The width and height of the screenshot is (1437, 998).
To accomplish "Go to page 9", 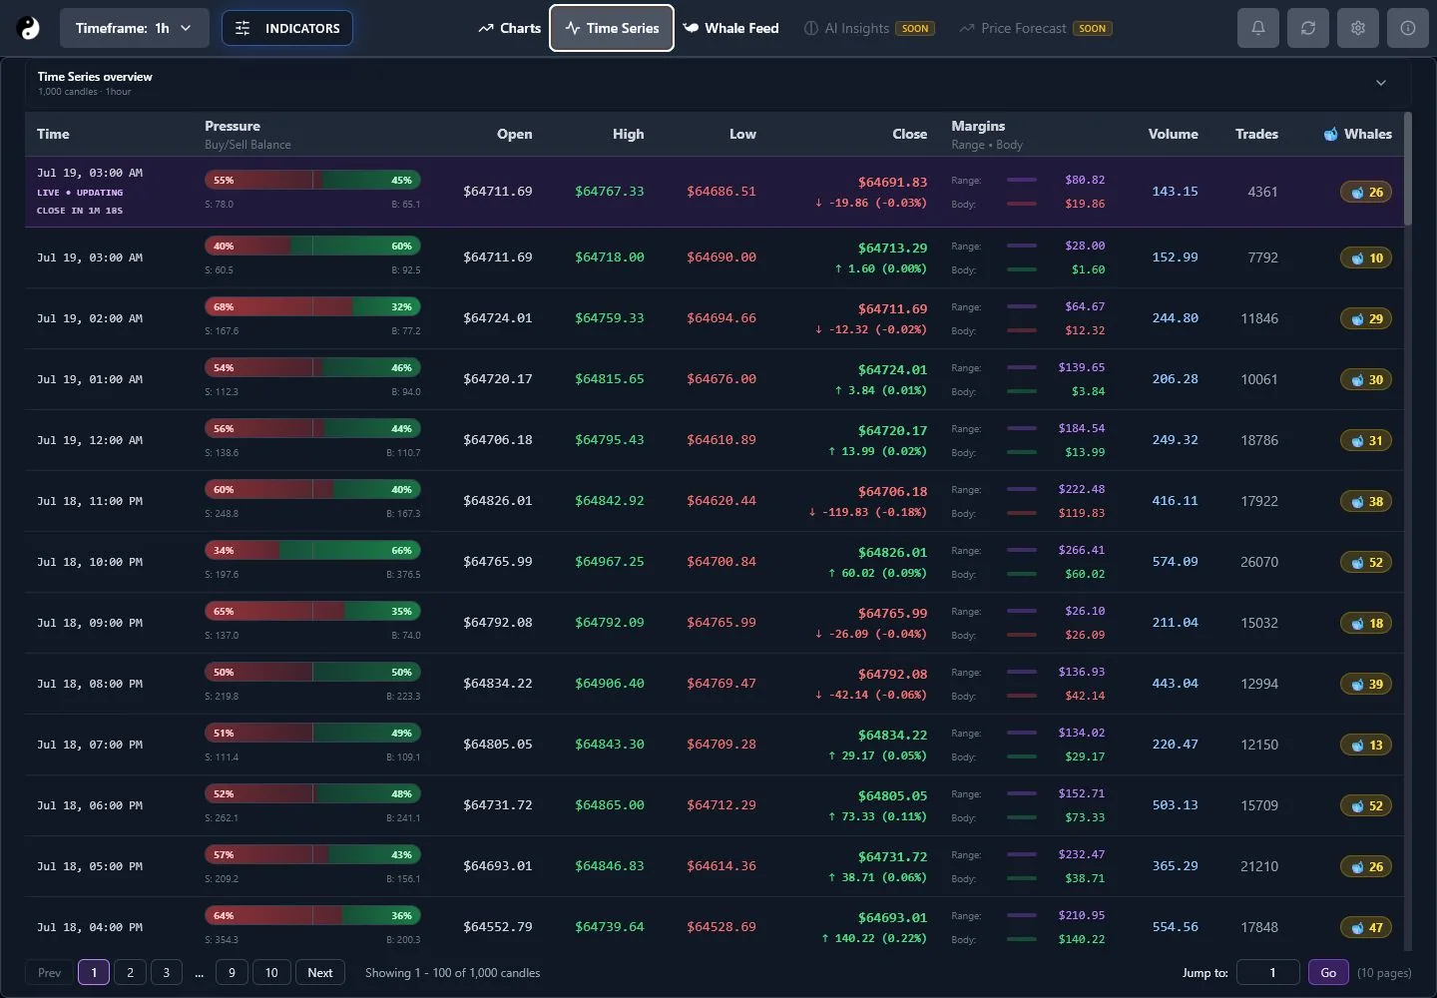I will tap(232, 972).
